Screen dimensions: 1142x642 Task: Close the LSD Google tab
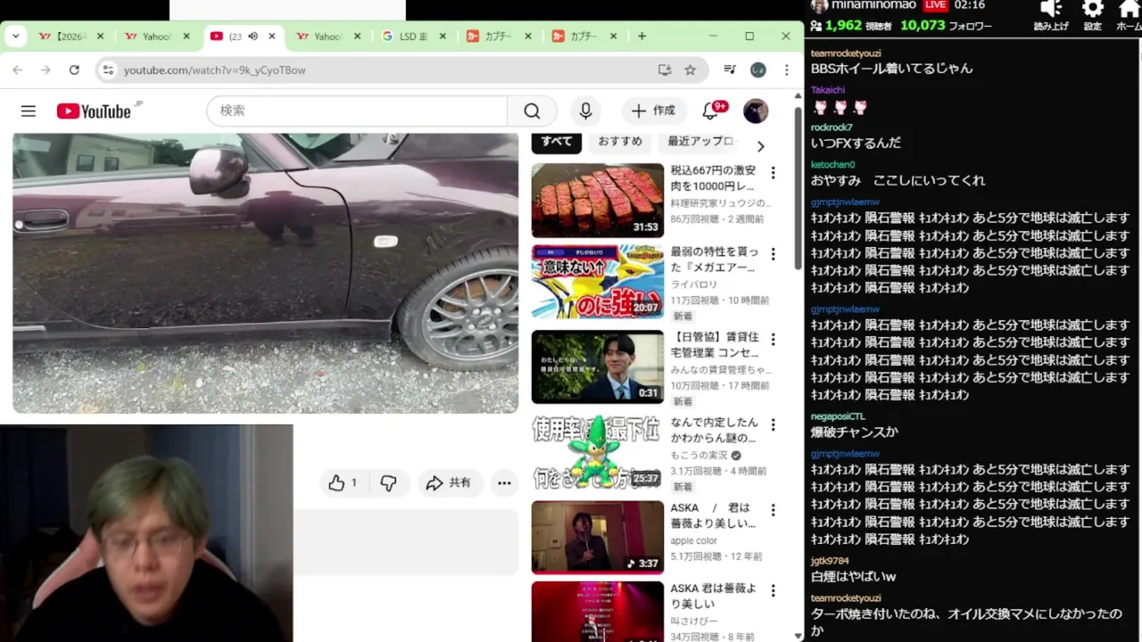443,36
